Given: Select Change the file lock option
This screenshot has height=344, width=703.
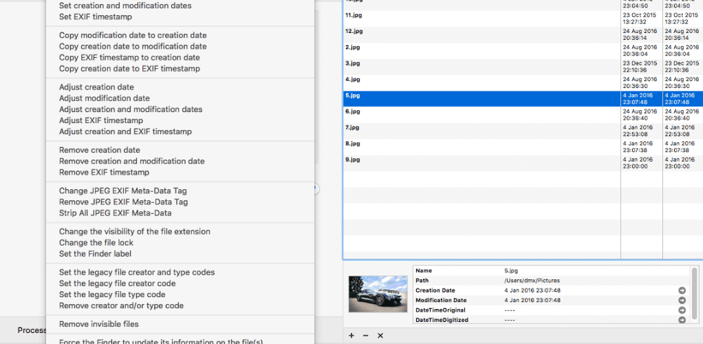Looking at the screenshot, I should (x=96, y=243).
